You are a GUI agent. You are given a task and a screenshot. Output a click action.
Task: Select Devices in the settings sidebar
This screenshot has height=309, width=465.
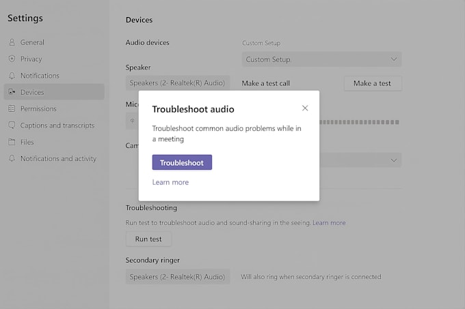coord(54,92)
